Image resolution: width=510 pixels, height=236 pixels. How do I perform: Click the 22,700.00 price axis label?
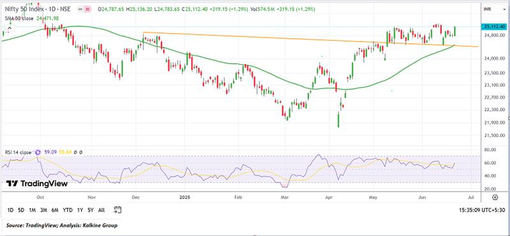point(495,97)
